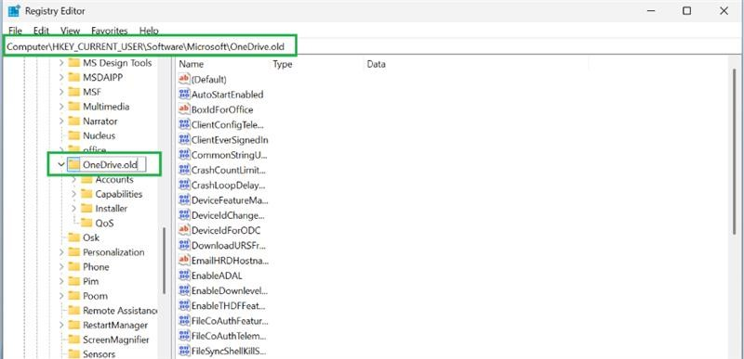Click the Accounts subkey folder icon
This screenshot has height=359, width=744.
pos(86,179)
